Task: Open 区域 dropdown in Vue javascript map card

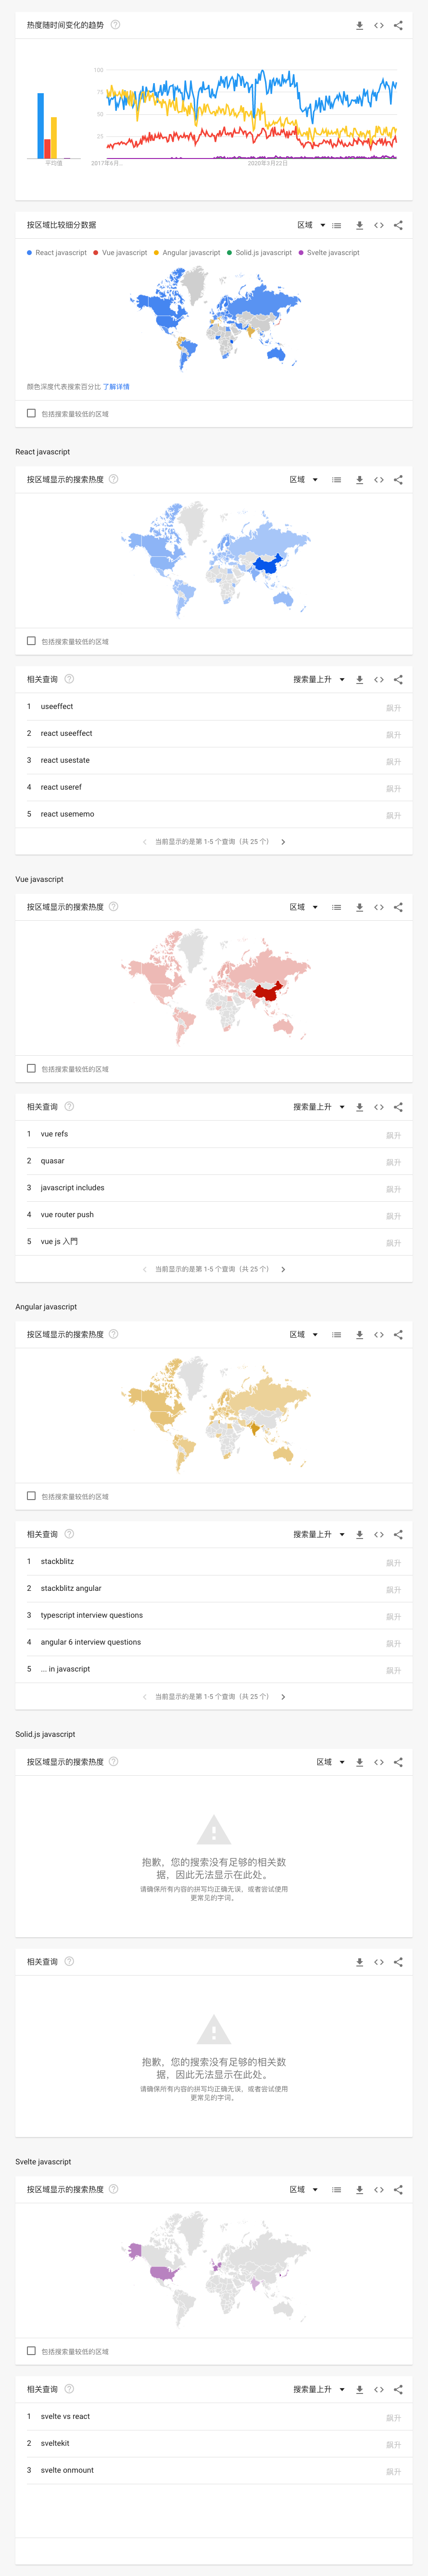Action: coord(304,908)
